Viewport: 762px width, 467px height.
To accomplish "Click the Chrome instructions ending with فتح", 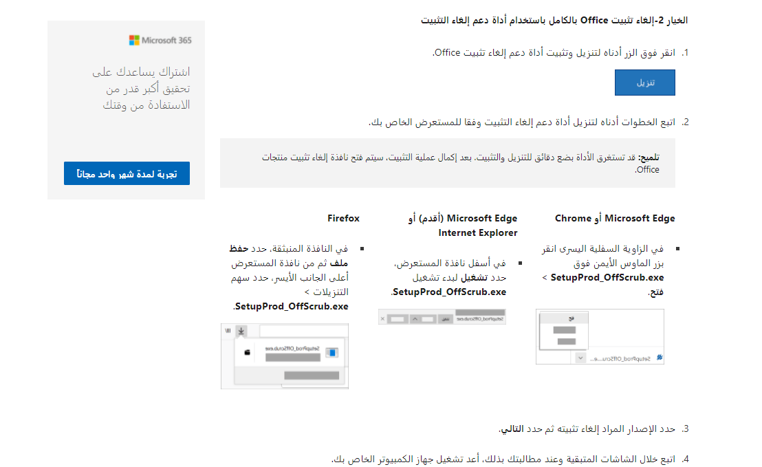I will pyautogui.click(x=602, y=270).
